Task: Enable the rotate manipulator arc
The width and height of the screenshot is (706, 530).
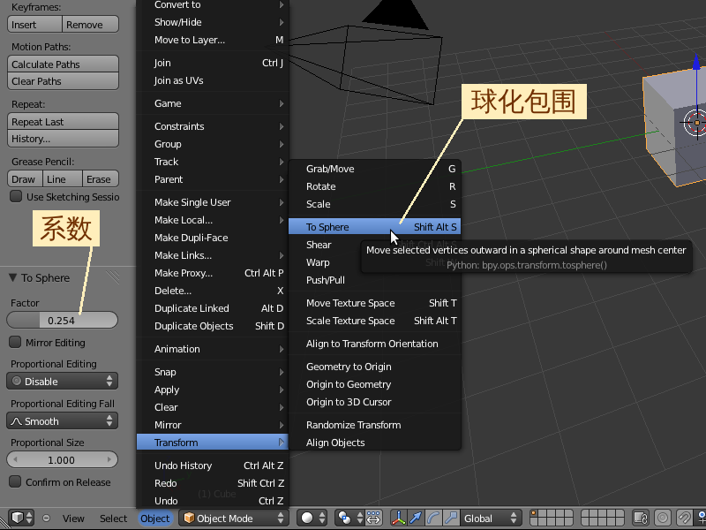Action: click(433, 518)
